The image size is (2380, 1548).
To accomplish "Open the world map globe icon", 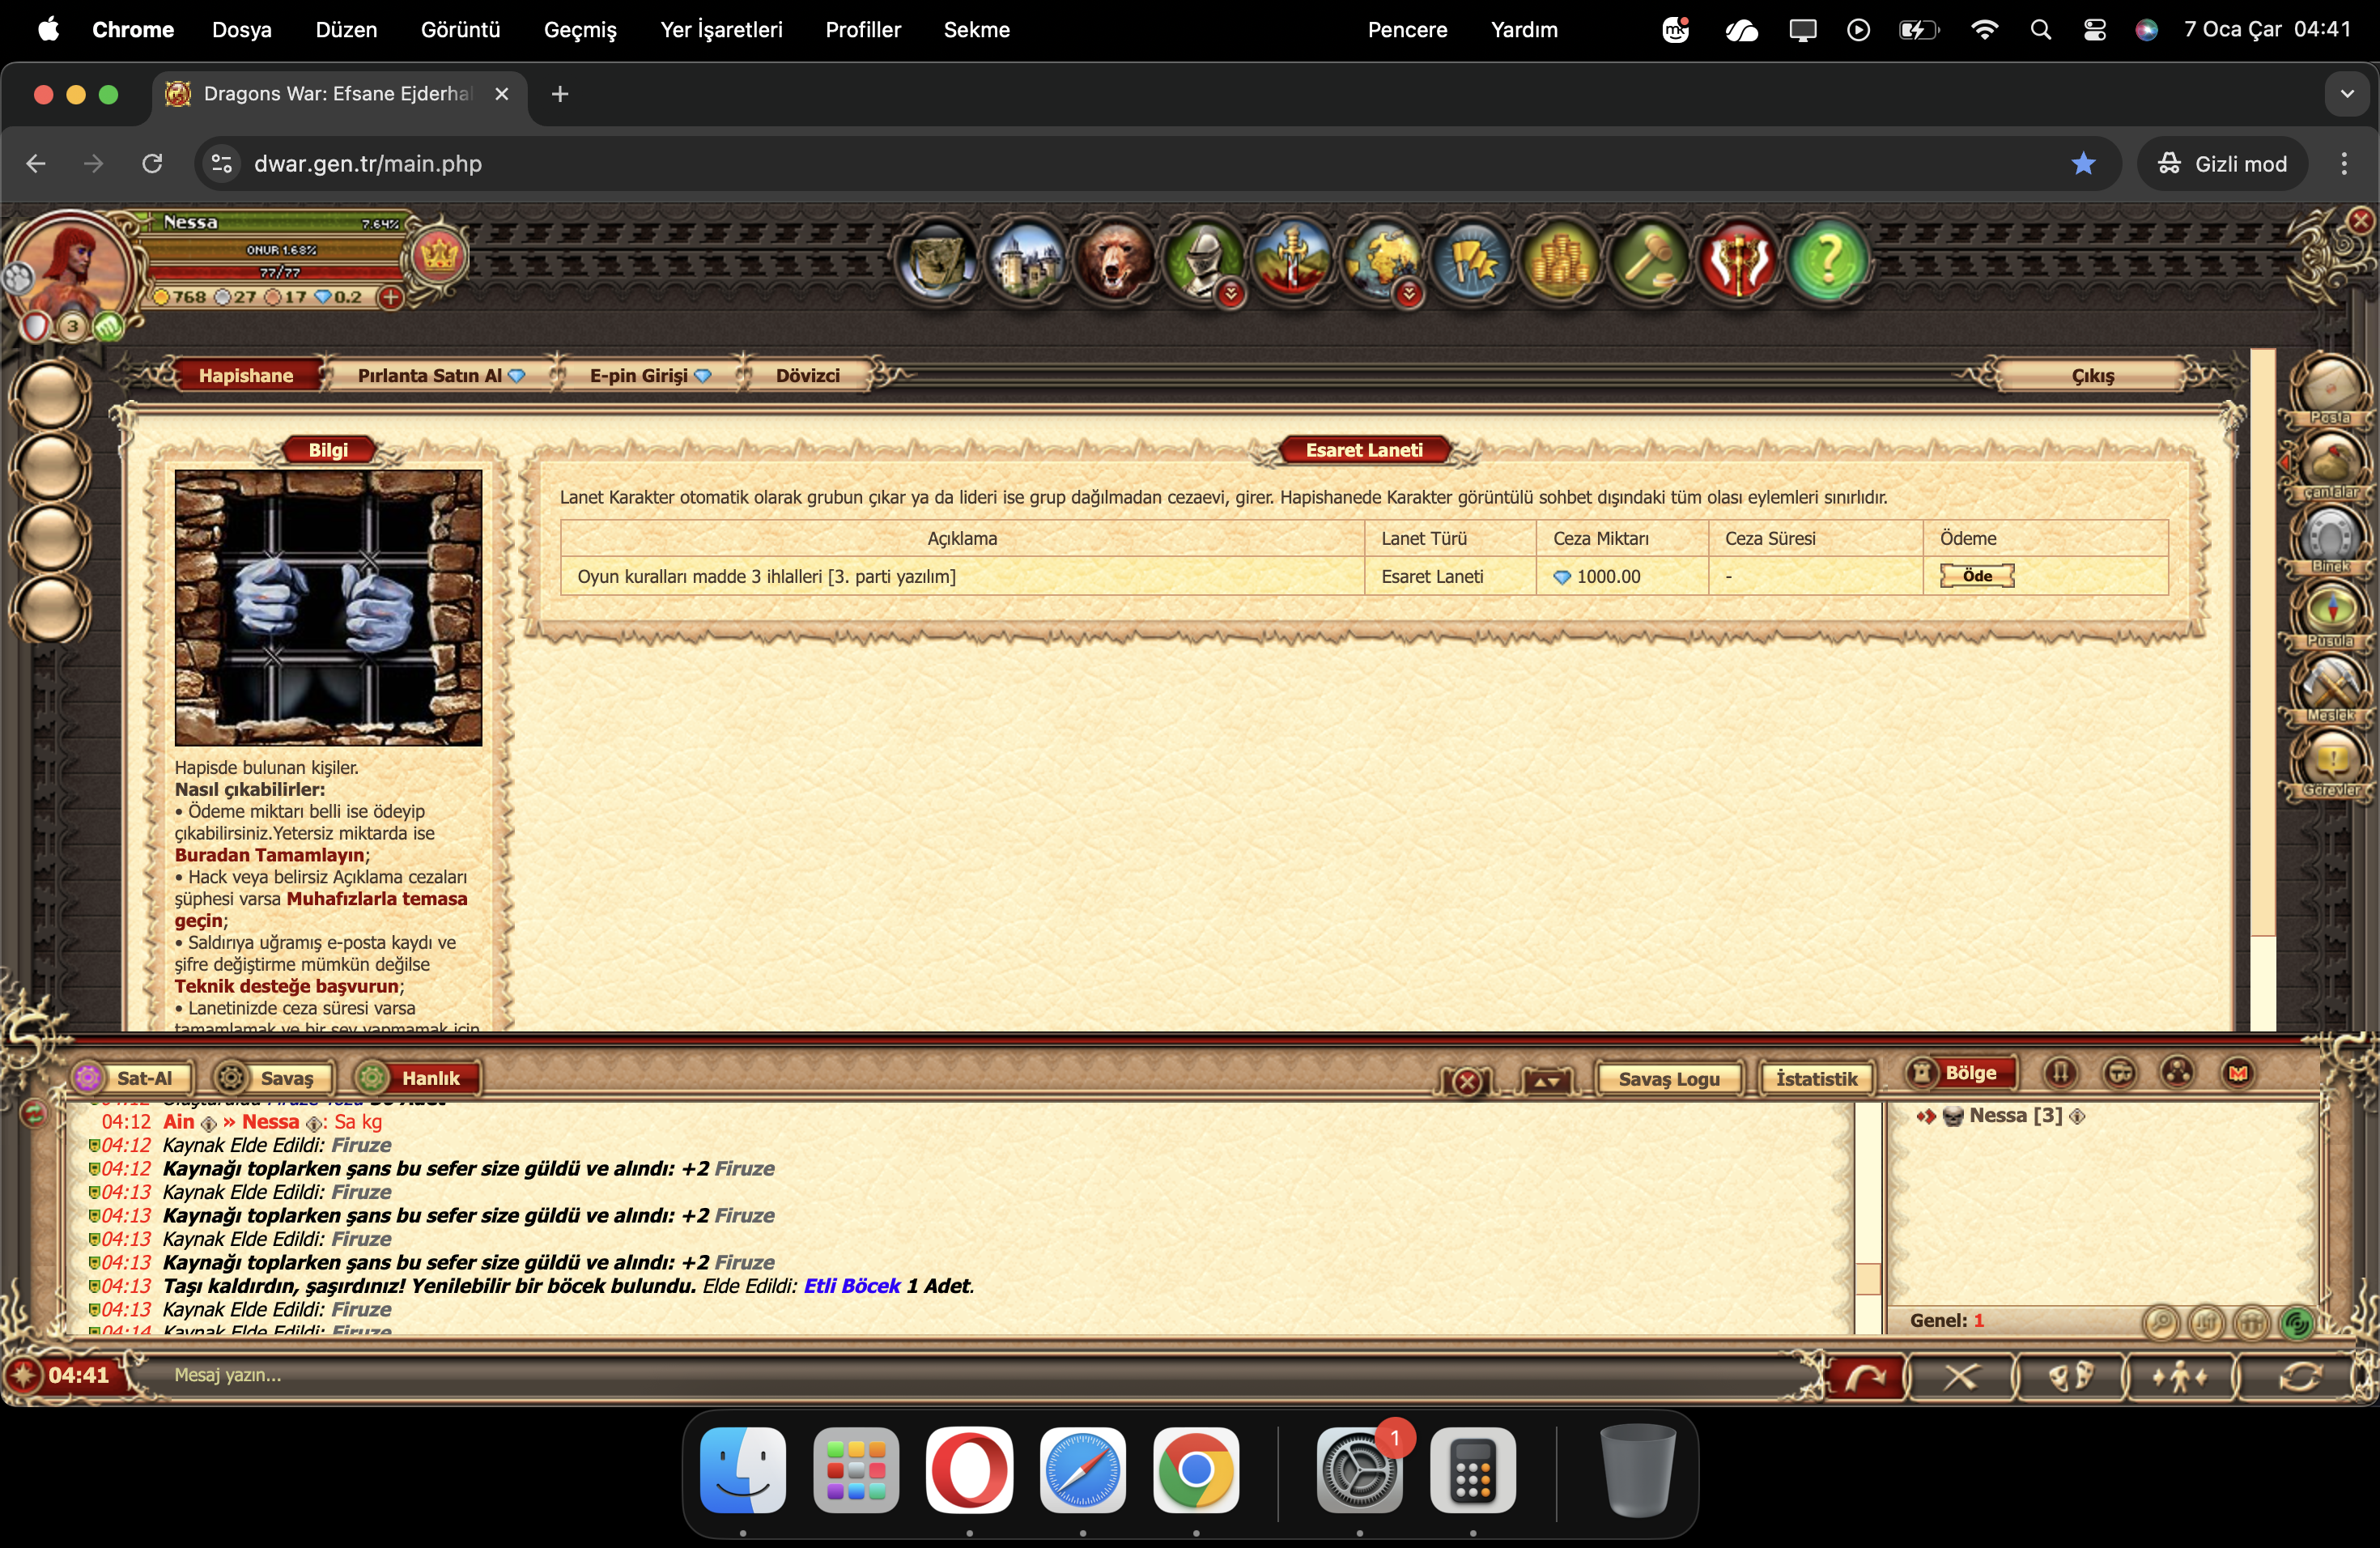I will [x=1382, y=260].
